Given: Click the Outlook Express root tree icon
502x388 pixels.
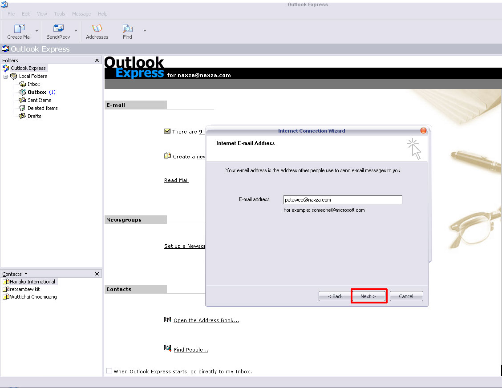Looking at the screenshot, I should click(5, 68).
